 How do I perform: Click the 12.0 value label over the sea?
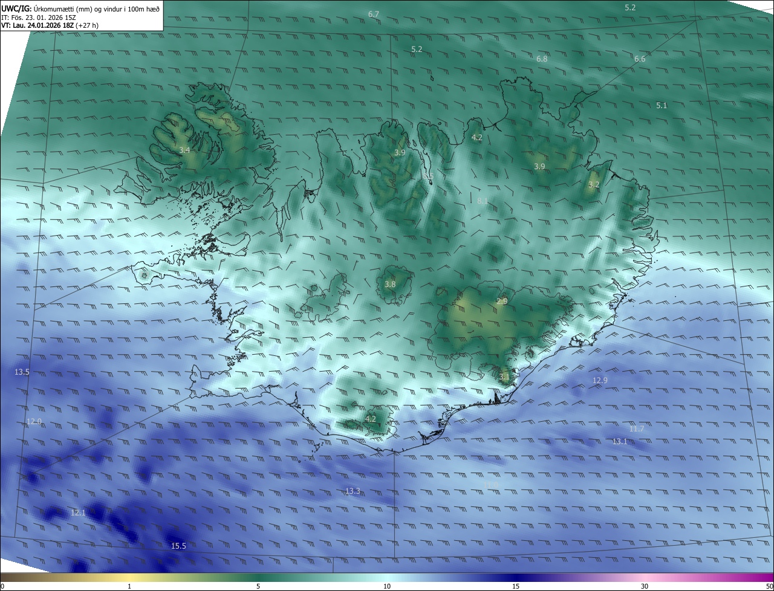click(34, 422)
